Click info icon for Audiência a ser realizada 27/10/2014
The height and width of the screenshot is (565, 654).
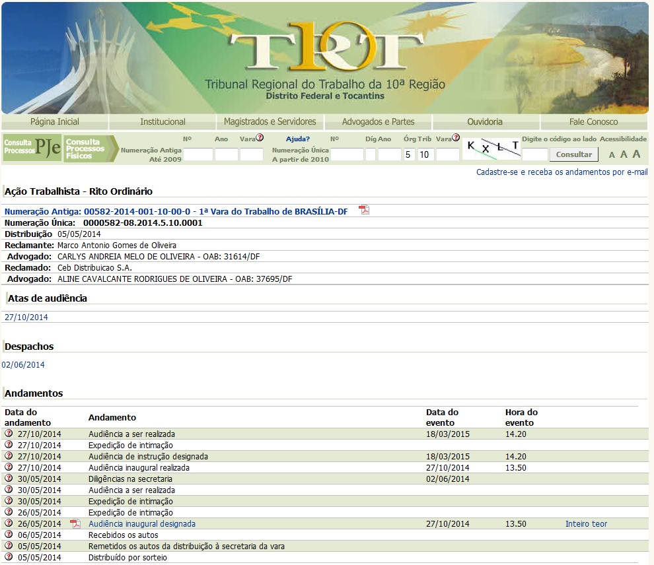point(9,434)
